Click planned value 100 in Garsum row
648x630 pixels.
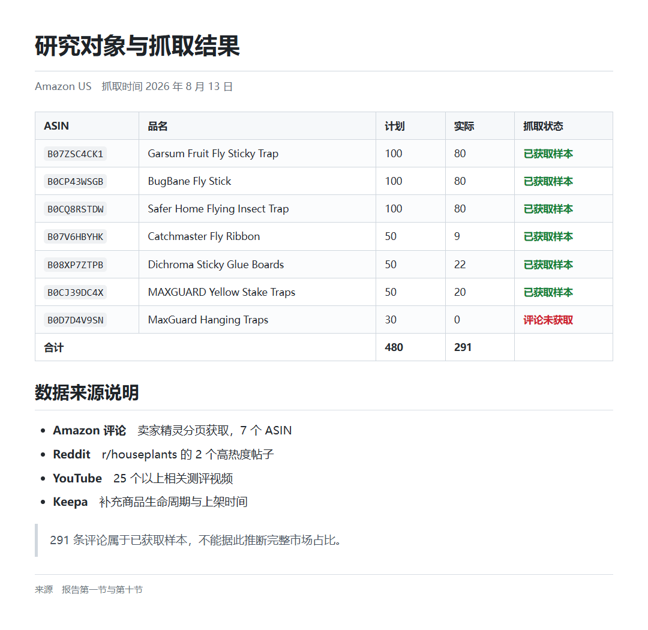(x=394, y=154)
